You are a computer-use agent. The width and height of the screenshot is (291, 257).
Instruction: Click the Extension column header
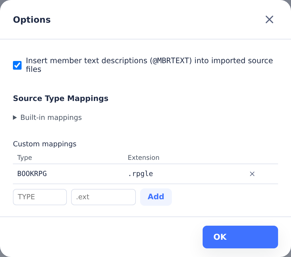pos(143,157)
